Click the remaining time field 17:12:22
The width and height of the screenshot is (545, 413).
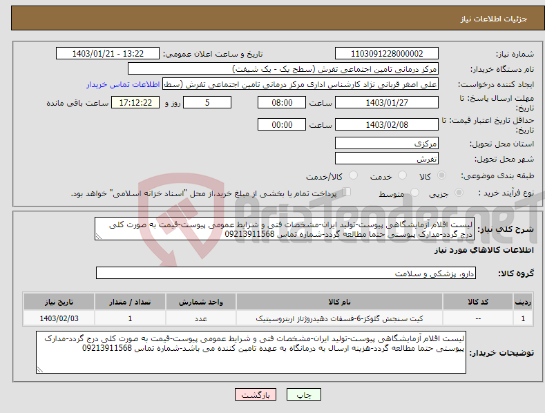[135, 102]
